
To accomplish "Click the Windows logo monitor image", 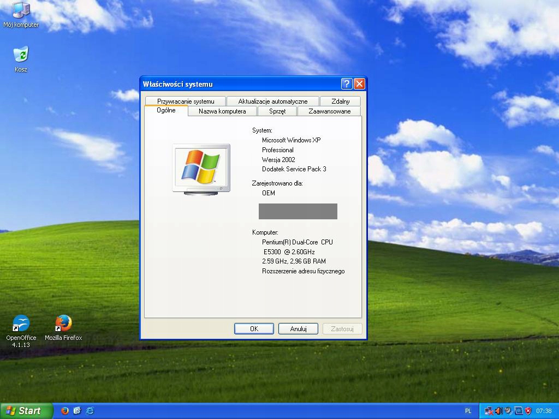I will tap(201, 169).
